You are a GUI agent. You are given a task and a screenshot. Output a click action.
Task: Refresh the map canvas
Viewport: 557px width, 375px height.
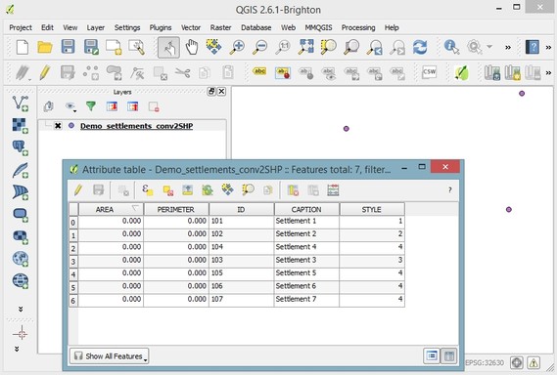tap(420, 47)
